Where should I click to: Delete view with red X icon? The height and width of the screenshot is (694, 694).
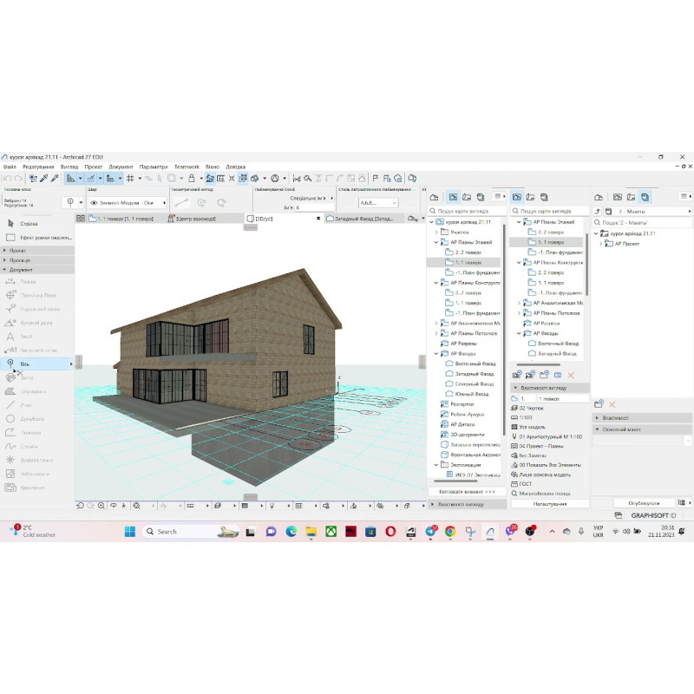(570, 375)
